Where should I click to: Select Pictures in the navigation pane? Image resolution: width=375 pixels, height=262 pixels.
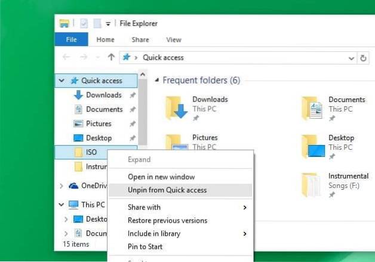pyautogui.click(x=99, y=124)
